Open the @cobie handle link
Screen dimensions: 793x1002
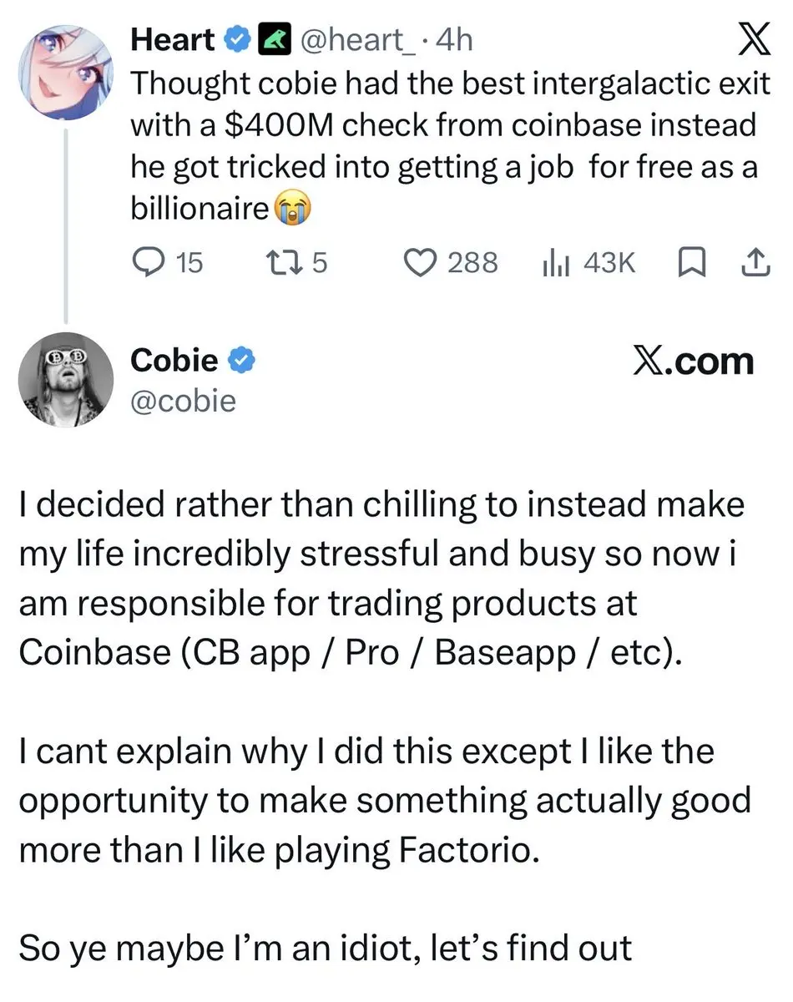click(x=184, y=402)
